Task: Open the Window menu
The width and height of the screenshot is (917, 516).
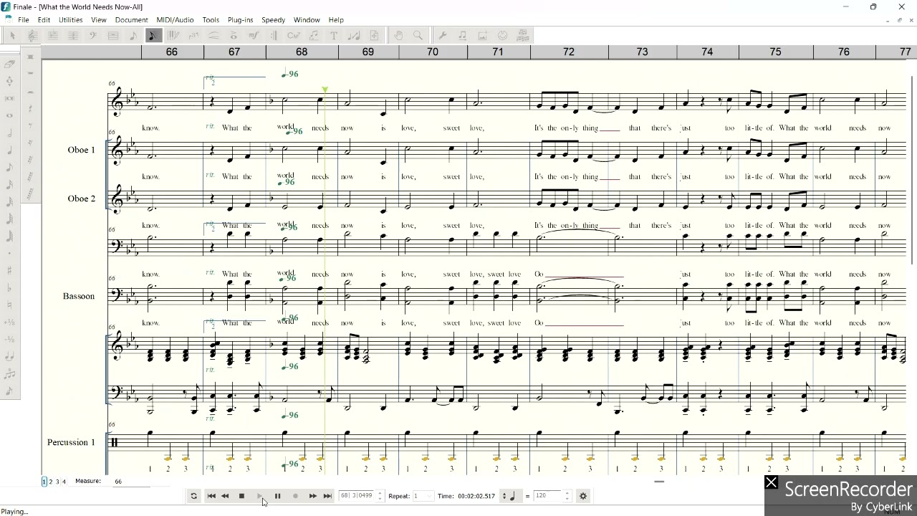Action: click(x=307, y=20)
